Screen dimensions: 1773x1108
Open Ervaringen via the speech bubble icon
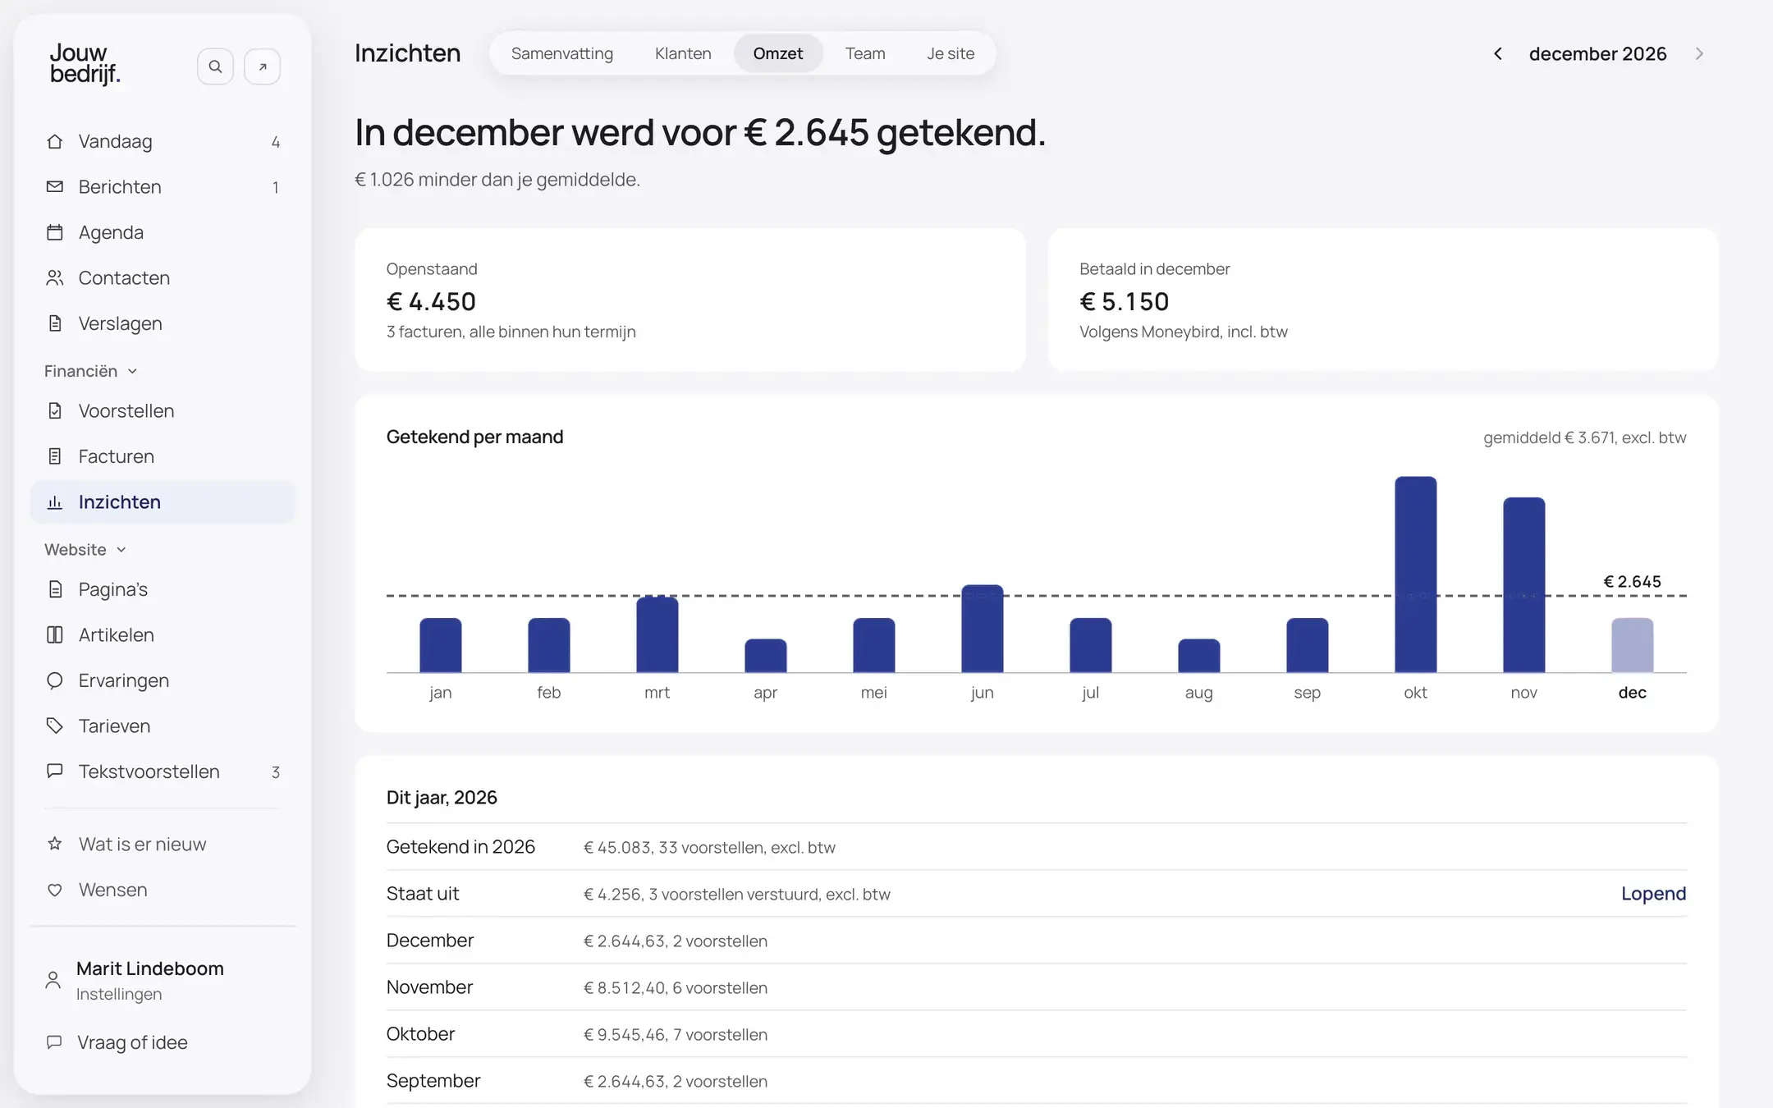(55, 680)
